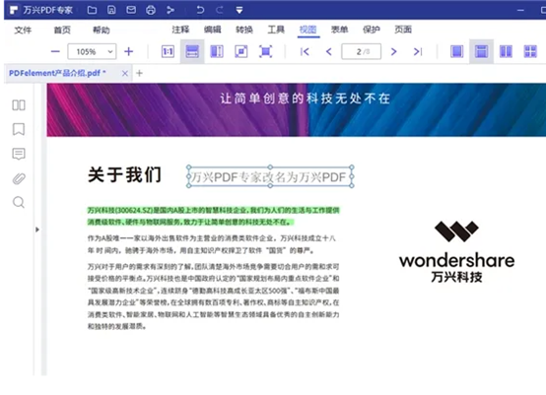Click the wondershare 万兴科技 logo image
Viewport: 546px width, 395px height.
(x=456, y=251)
